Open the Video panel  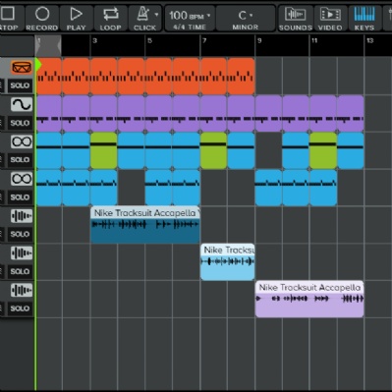point(330,19)
